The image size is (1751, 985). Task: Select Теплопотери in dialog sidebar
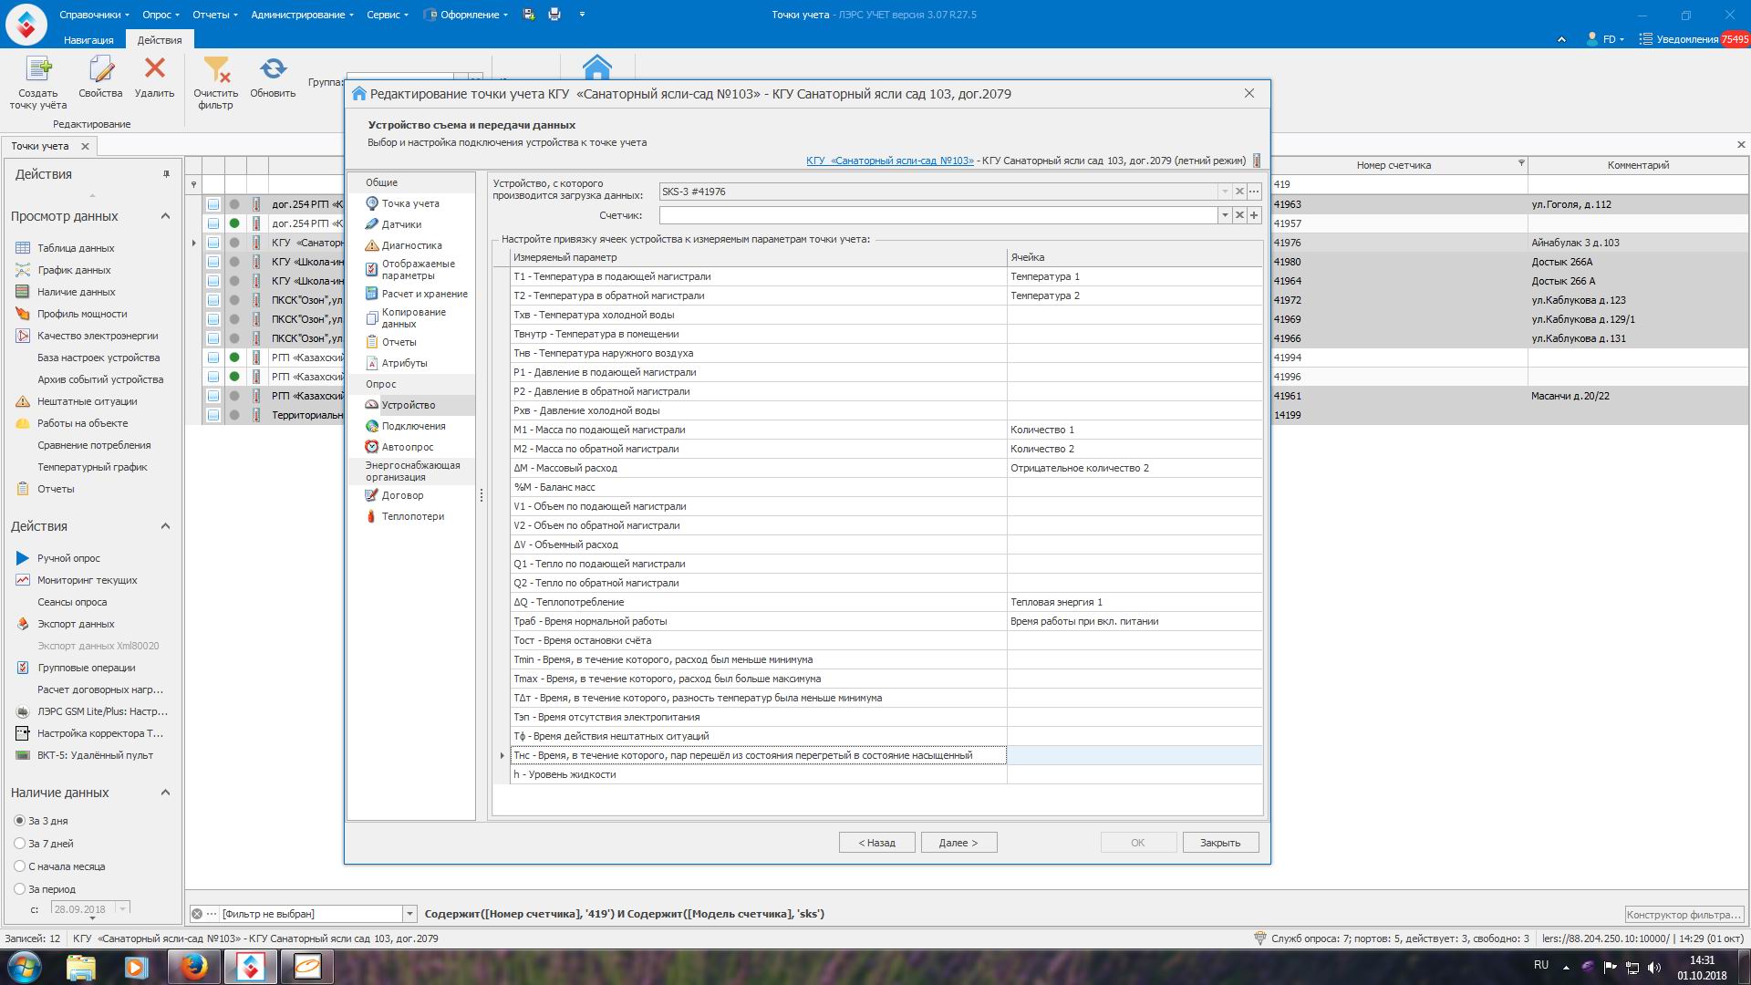(x=412, y=516)
